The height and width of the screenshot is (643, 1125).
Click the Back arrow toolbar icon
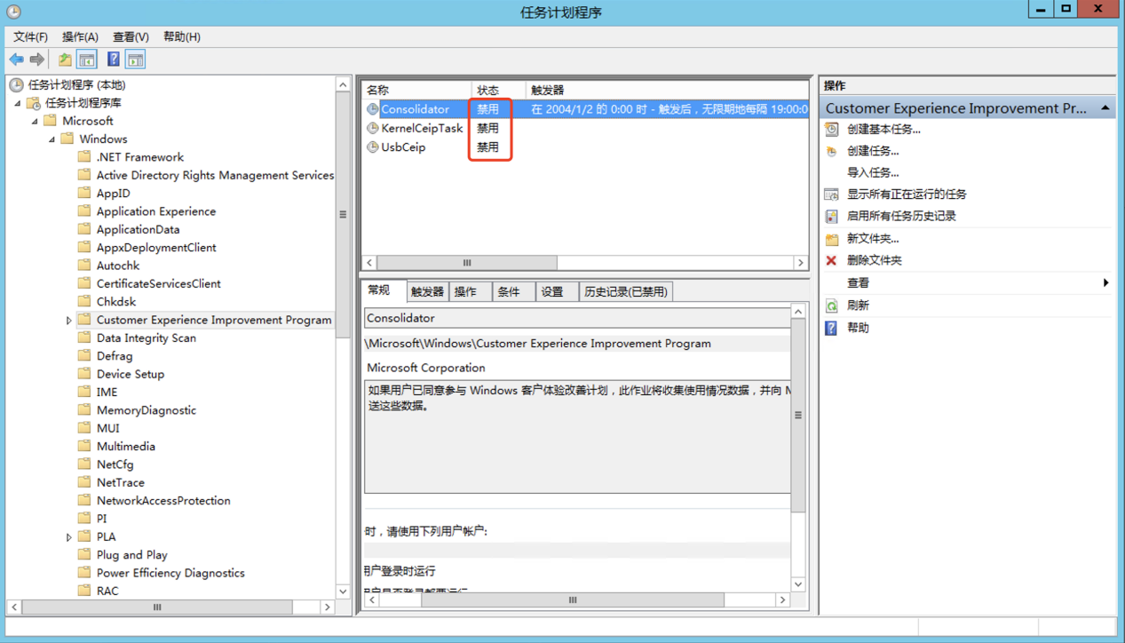[16, 60]
